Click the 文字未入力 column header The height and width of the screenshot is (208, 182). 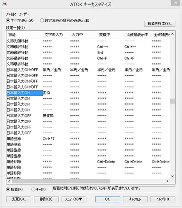click(56, 35)
